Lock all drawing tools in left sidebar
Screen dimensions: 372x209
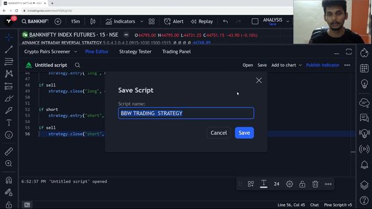tap(9, 204)
